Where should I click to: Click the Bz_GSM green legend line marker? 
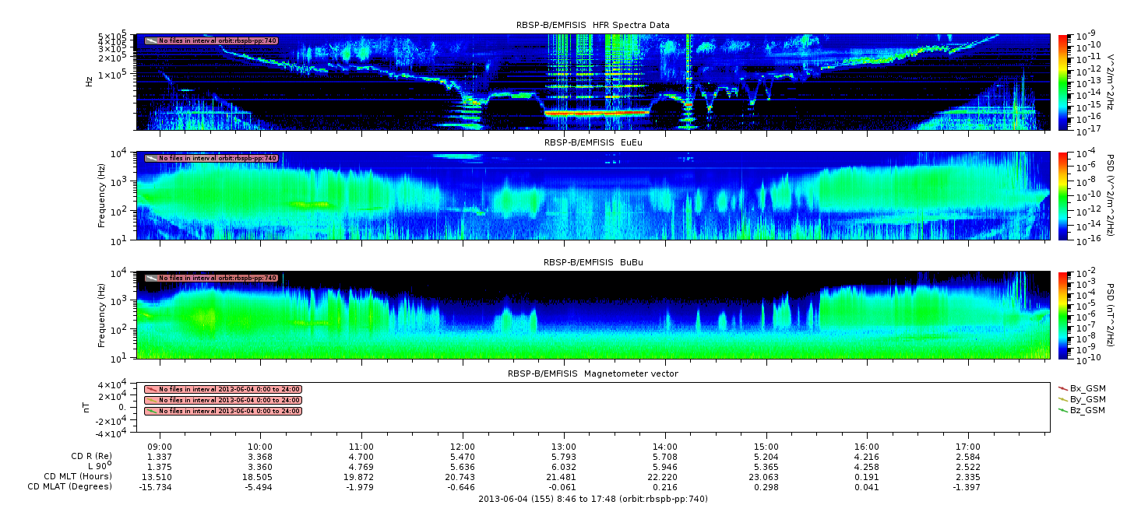tap(1063, 410)
